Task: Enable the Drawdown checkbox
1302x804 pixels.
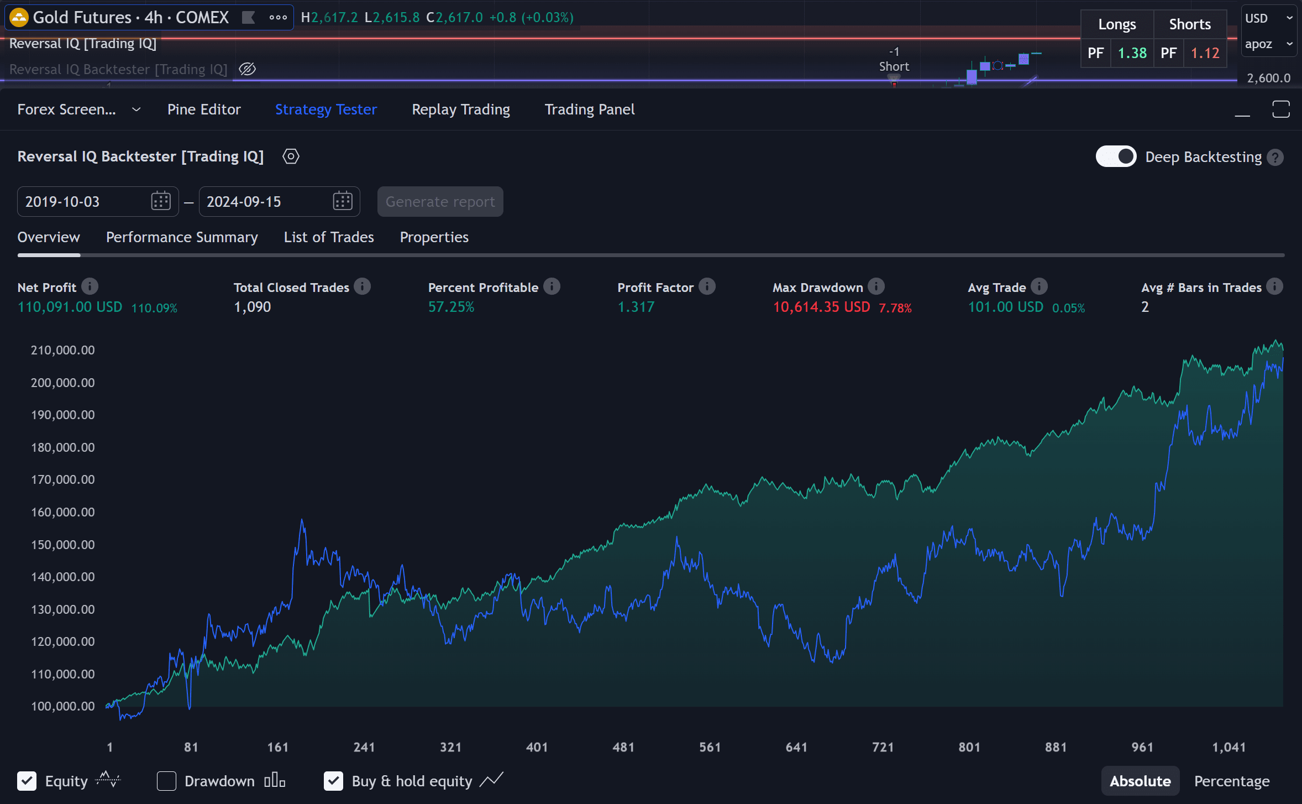Action: pos(166,781)
